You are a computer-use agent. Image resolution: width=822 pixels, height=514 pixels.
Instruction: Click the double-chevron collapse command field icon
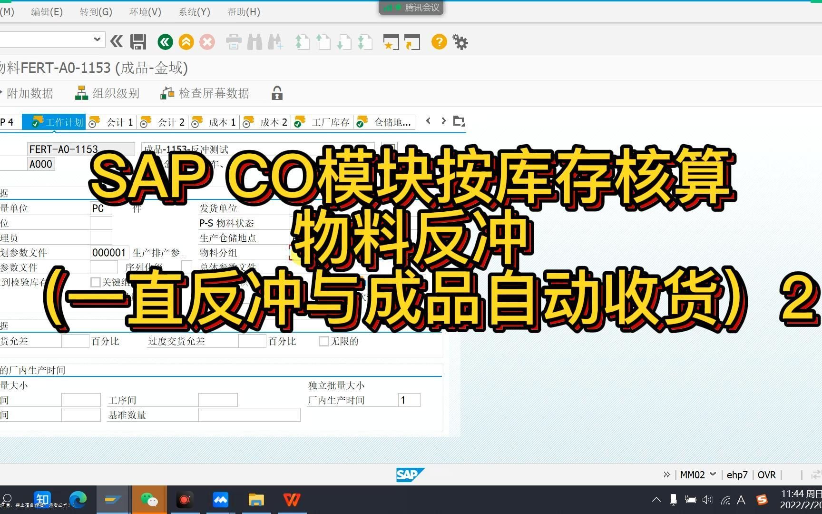[117, 41]
